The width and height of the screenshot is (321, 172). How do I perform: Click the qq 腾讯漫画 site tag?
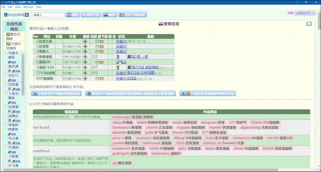pos(122,163)
